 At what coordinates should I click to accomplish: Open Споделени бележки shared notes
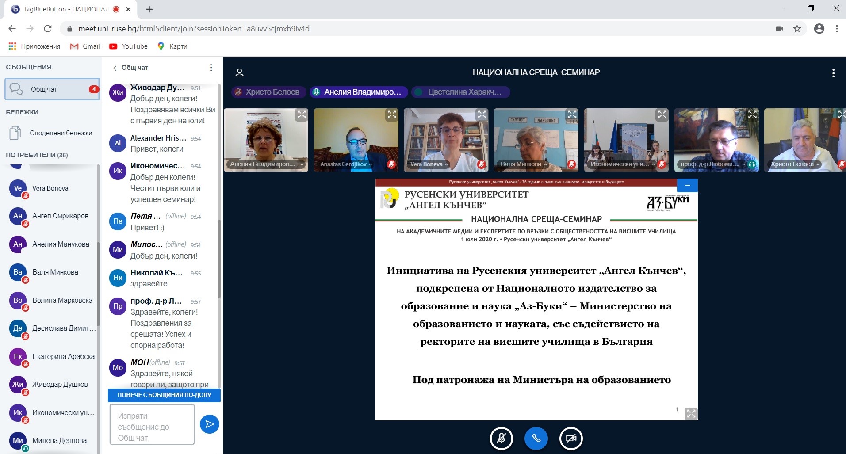[x=52, y=133]
